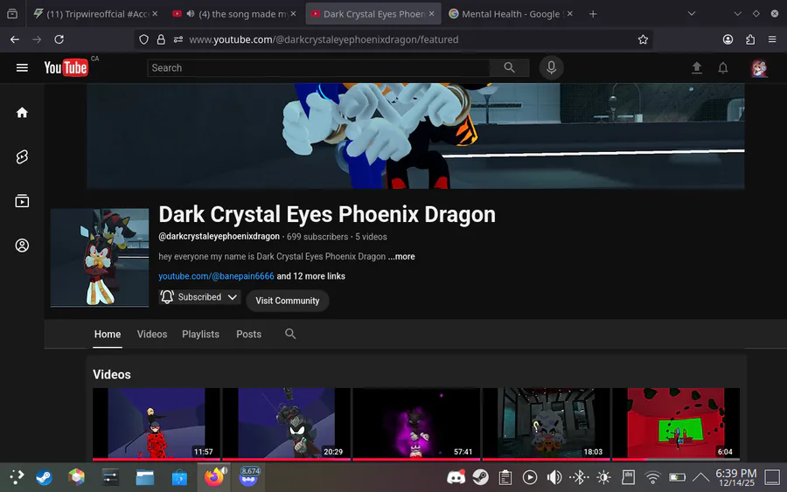The height and width of the screenshot is (492, 787).
Task: Click the browser address bar URL
Action: tap(324, 39)
